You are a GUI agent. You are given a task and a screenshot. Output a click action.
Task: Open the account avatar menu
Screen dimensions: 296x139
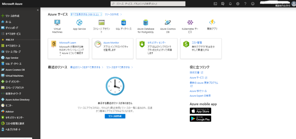pyautogui.click(x=293, y=4)
